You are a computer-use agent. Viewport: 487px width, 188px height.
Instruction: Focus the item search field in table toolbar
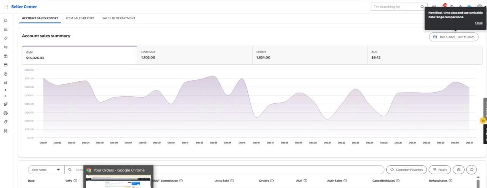click(x=224, y=170)
